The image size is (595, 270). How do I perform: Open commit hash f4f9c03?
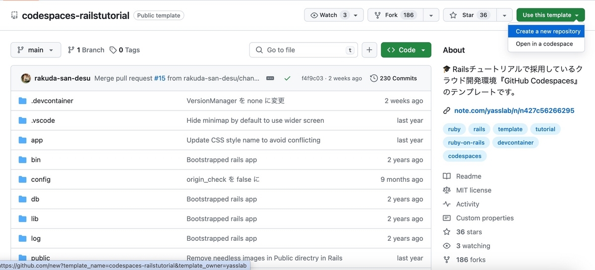pyautogui.click(x=312, y=78)
